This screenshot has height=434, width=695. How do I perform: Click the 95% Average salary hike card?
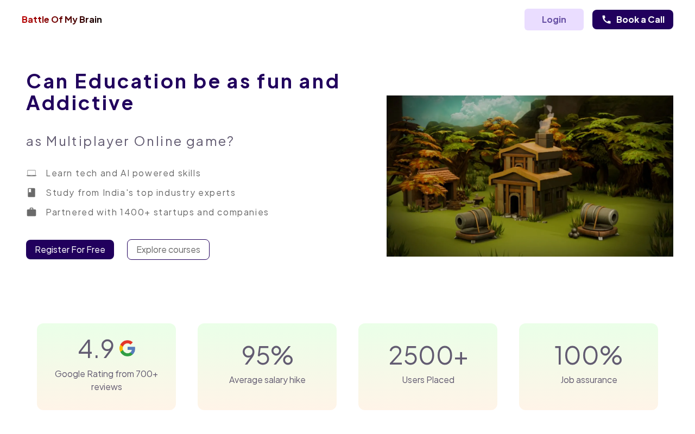coord(267,367)
